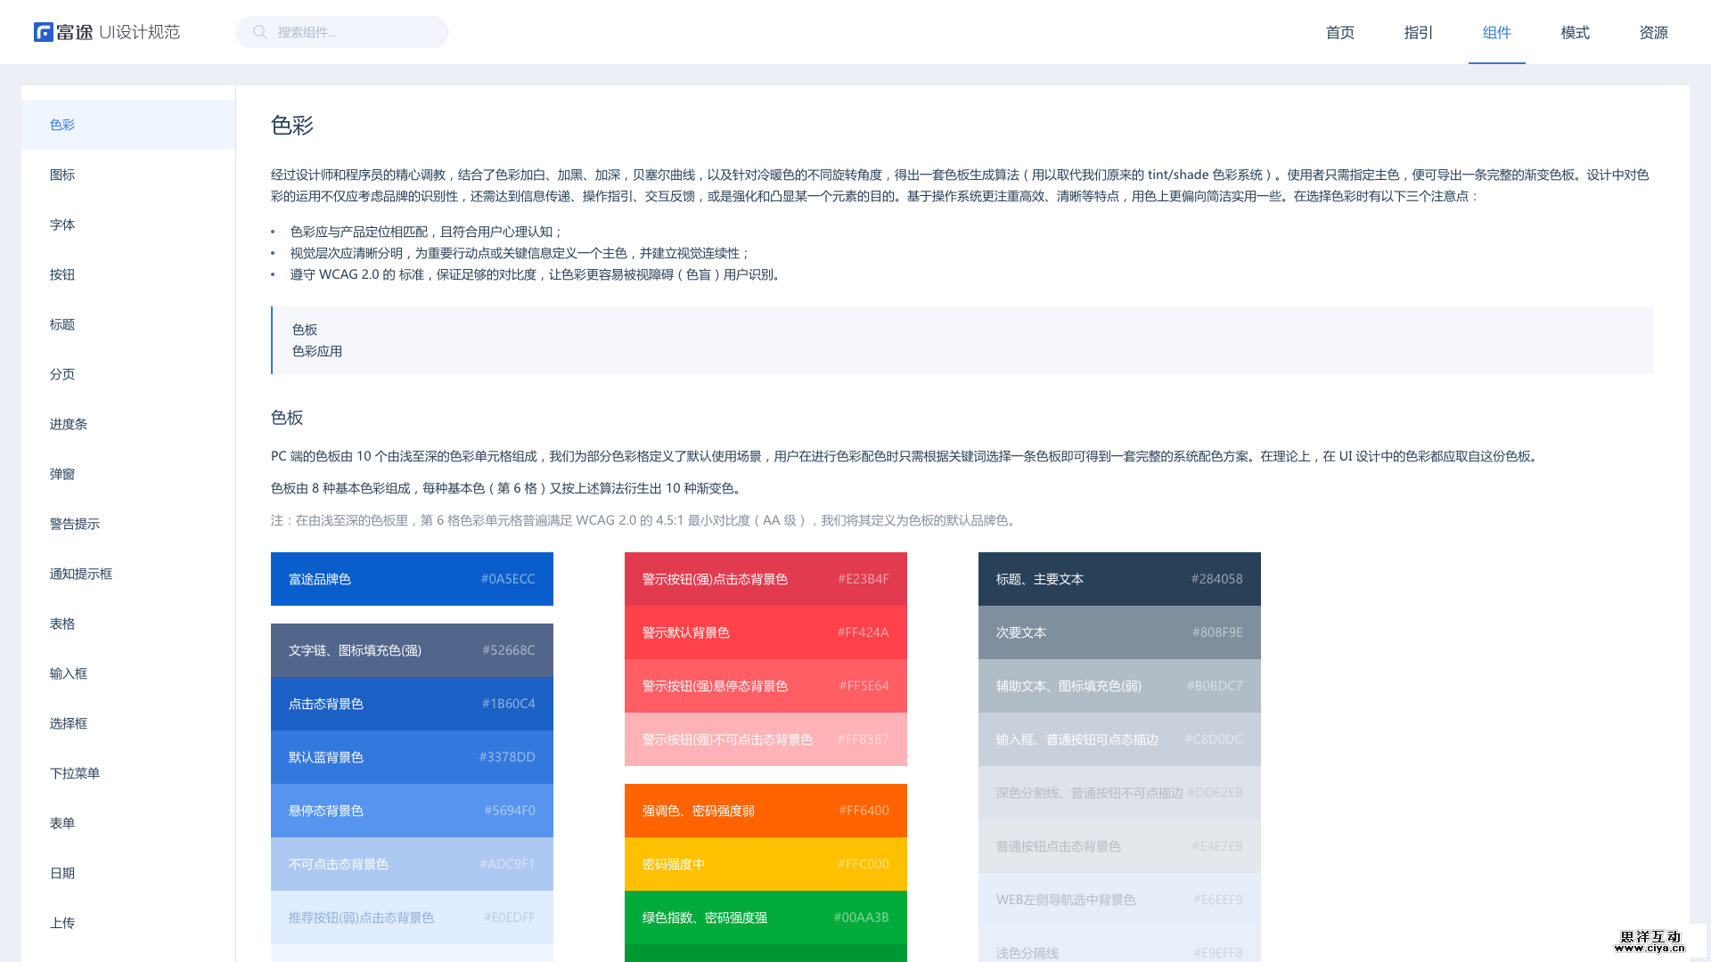Screen dimensions: 1711x962
Task: Click the 绿色指数 #00AA3B green swatch
Action: pos(765,917)
